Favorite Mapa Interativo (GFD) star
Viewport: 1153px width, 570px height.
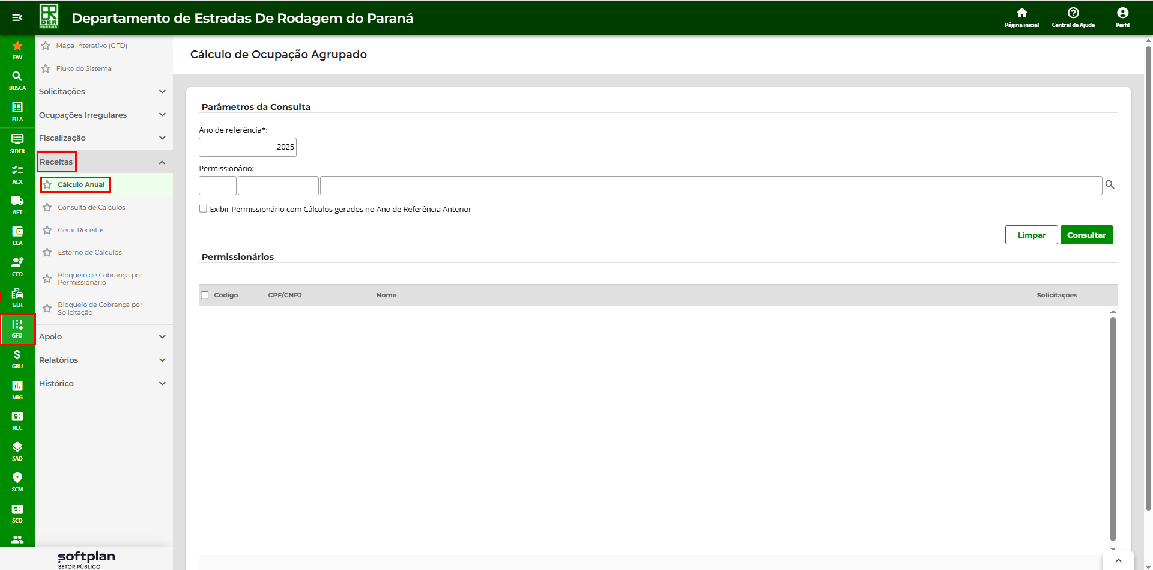tap(46, 46)
